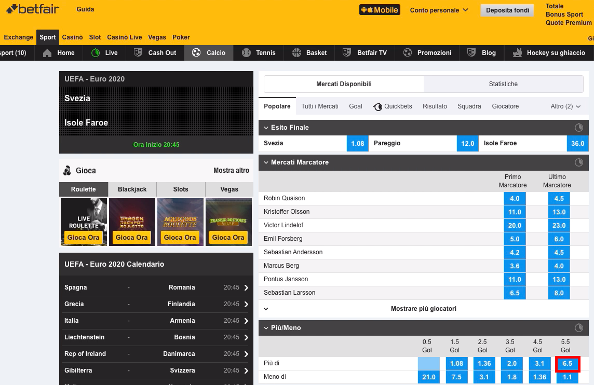594x385 pixels.
Task: Select Victor Lindelof Ultimo Marcatore 23.0
Action: 559,225
